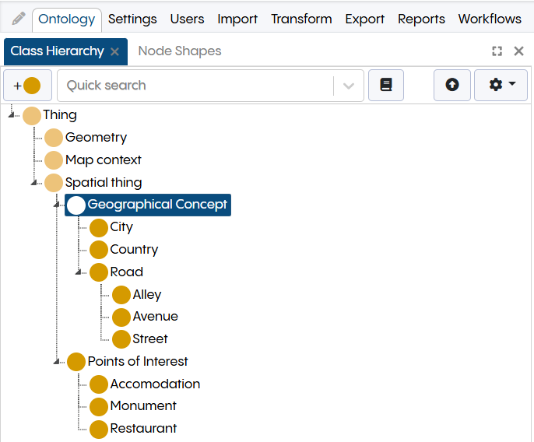Open the Workflows menu
The height and width of the screenshot is (442, 534).
[490, 19]
